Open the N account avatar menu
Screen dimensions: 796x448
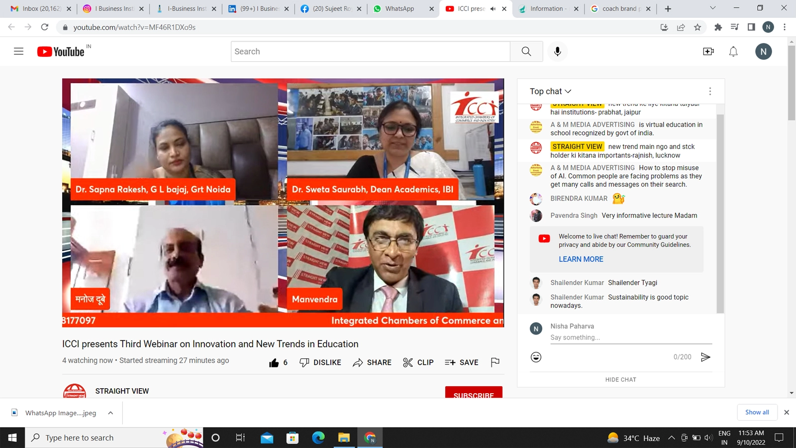coord(763,51)
